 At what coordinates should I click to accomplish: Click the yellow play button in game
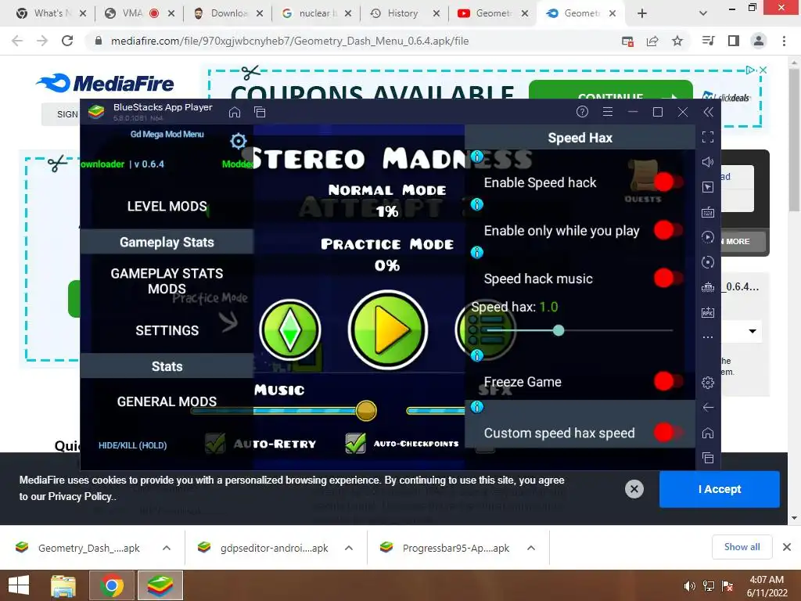coord(388,329)
